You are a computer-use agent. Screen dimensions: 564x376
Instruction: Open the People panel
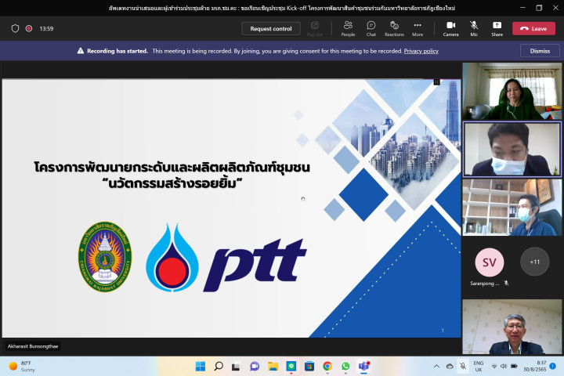[x=348, y=28]
